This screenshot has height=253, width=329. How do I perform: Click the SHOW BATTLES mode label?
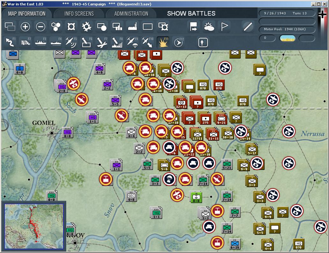click(x=191, y=14)
